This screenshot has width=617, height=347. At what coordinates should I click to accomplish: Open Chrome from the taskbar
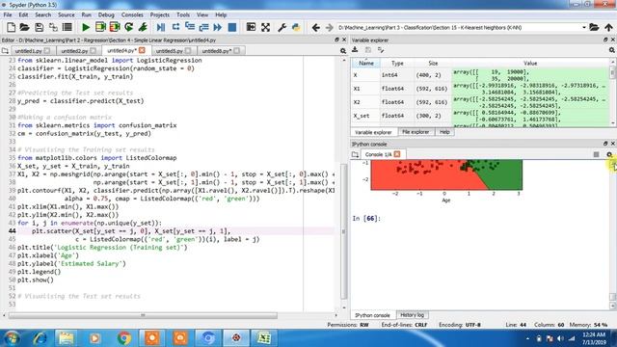tap(124, 338)
